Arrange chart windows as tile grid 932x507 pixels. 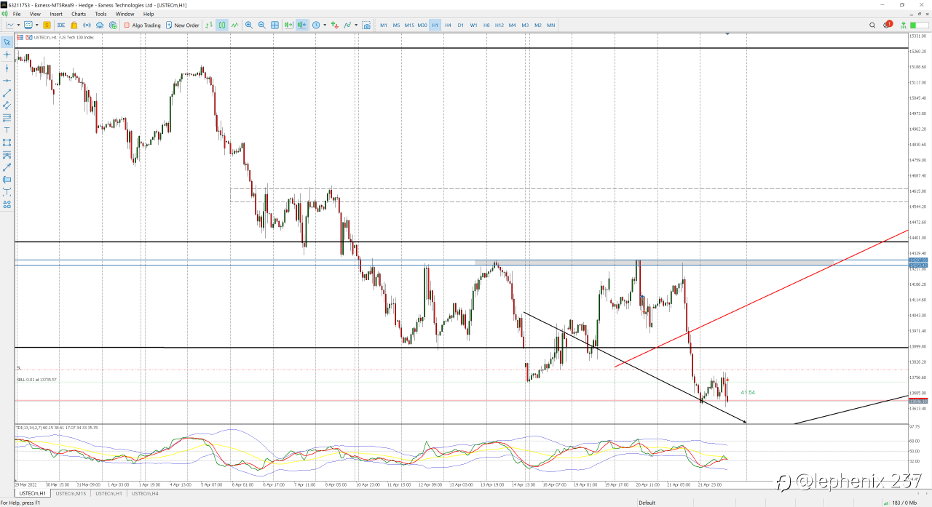[x=275, y=25]
